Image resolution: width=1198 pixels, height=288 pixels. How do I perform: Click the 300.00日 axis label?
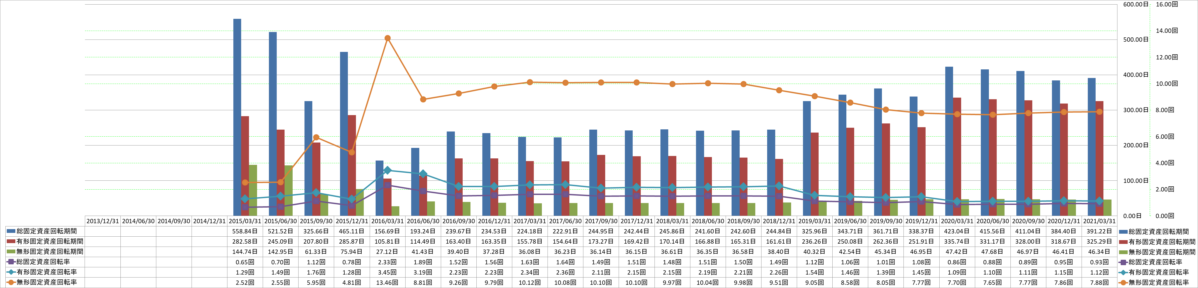[x=1136, y=110]
